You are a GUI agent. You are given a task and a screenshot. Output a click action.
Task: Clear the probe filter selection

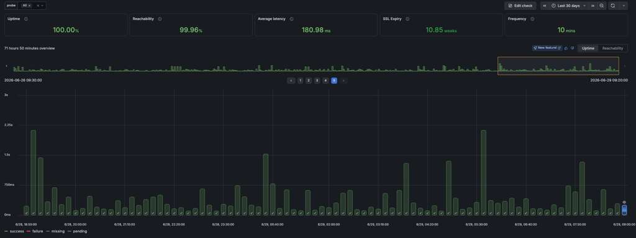(x=38, y=6)
